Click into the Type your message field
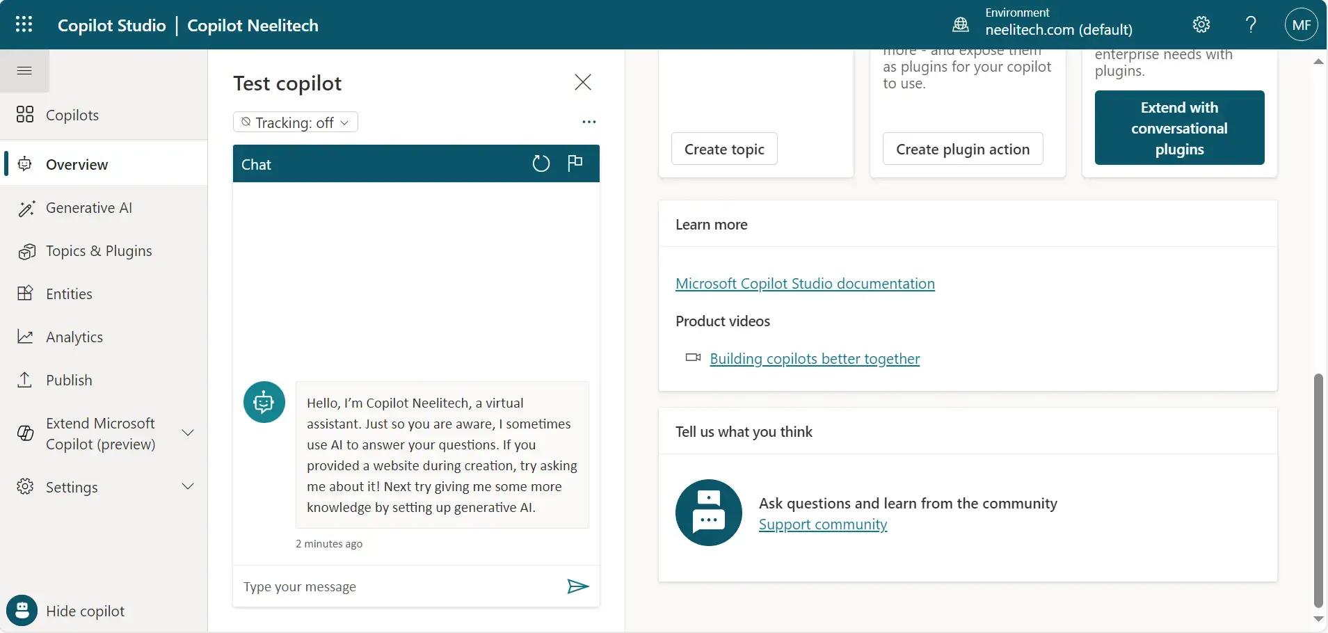This screenshot has width=1328, height=633. (x=400, y=586)
